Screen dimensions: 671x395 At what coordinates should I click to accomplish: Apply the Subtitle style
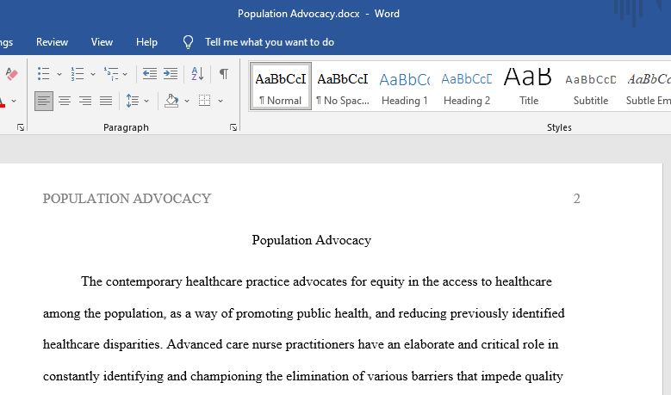(591, 86)
